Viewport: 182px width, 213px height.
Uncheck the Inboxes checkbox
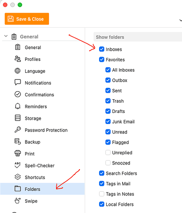[x=102, y=49]
